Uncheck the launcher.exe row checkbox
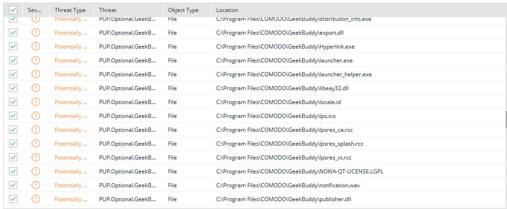This screenshot has height=209, width=507. pyautogui.click(x=13, y=61)
